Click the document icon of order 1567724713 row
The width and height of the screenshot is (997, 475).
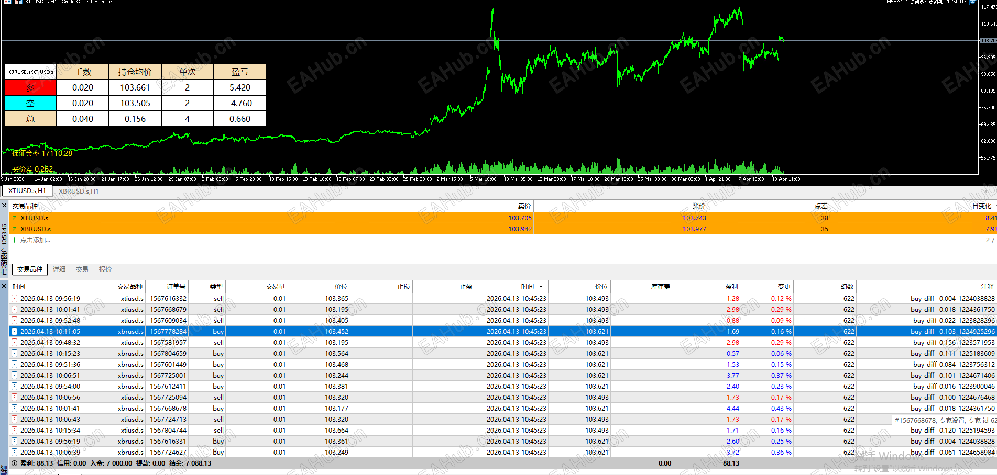(15, 419)
